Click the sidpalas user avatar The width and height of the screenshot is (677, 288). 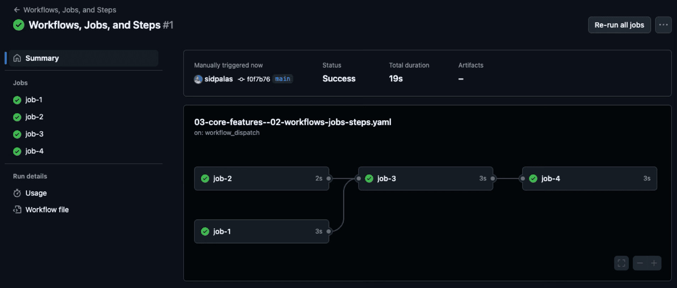point(198,79)
